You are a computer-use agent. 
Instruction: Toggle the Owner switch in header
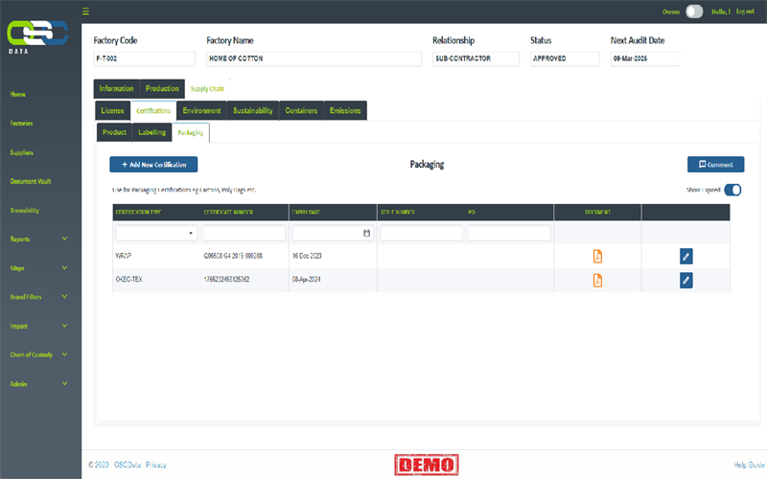point(694,11)
